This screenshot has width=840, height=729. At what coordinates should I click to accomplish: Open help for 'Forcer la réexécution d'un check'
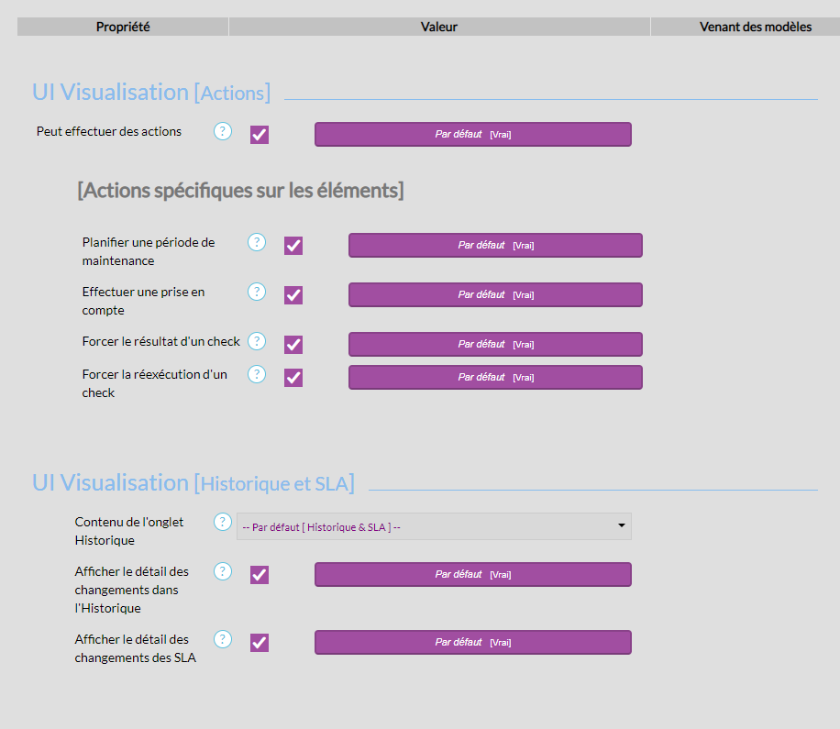[257, 374]
